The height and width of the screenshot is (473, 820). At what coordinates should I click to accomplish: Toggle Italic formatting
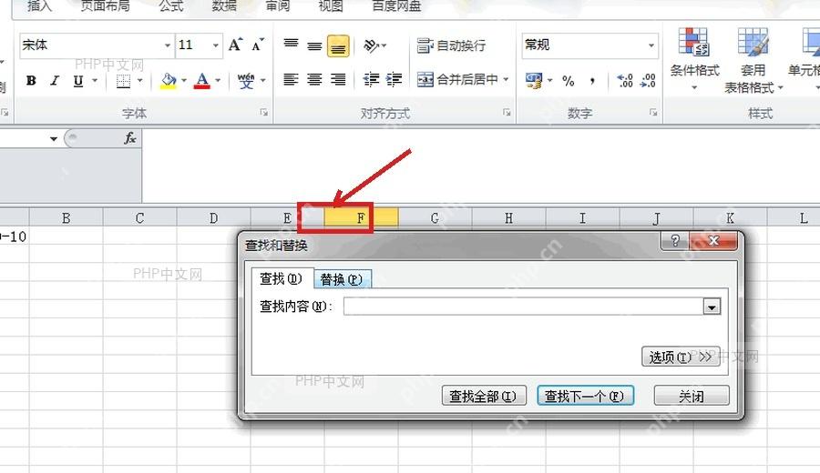[x=55, y=80]
